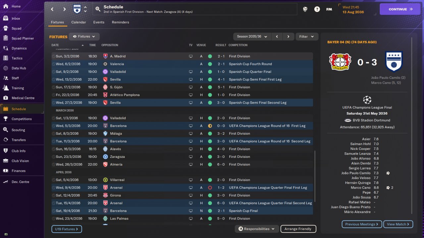Open the help question mark icon
This screenshot has height=238, width=424.
(x=317, y=9)
